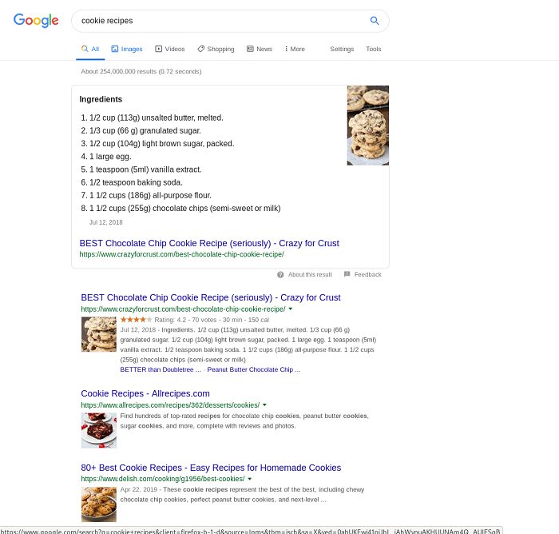
Task: Click the Videos tab play icon
Action: (x=158, y=49)
